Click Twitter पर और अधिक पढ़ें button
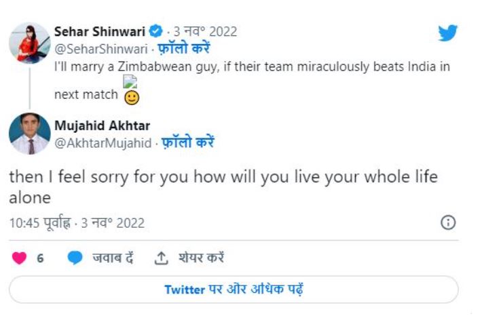This screenshot has width=482, height=322. point(234,289)
